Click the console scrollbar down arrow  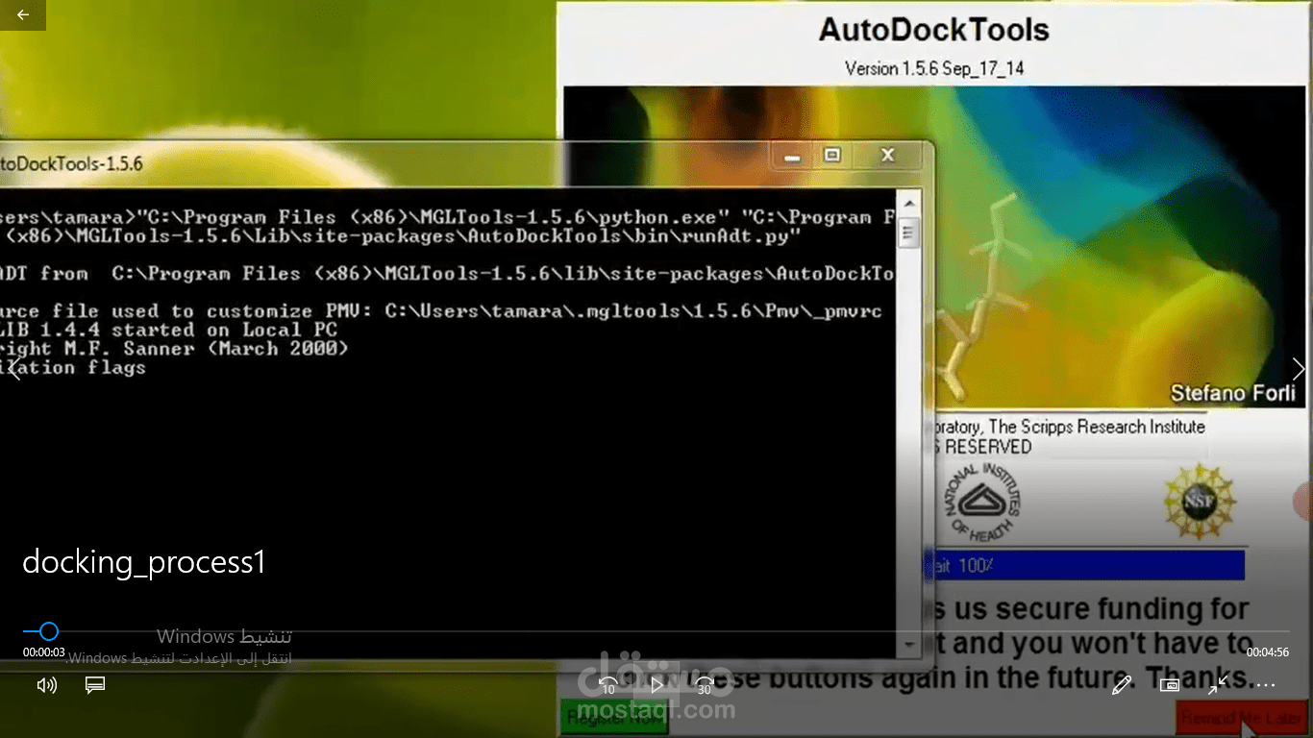pos(908,647)
